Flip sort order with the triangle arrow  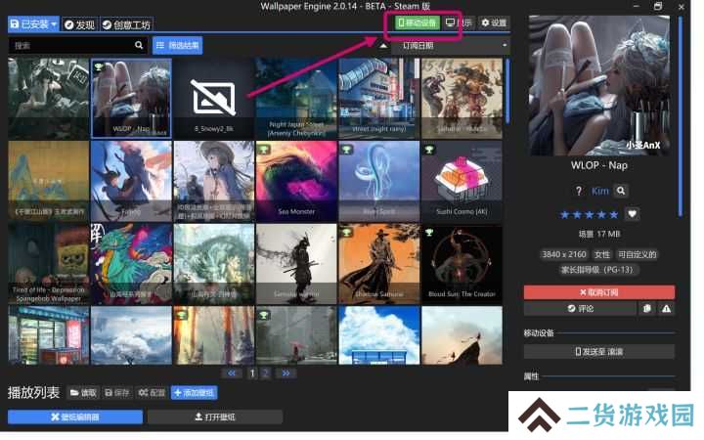click(x=383, y=46)
